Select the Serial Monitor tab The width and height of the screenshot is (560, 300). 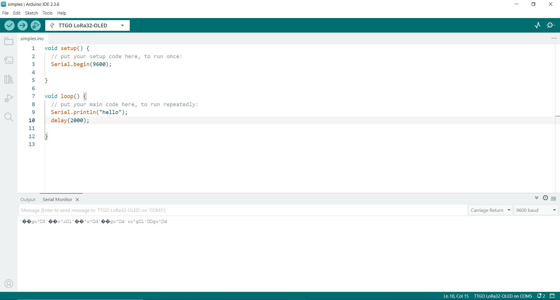point(57,200)
